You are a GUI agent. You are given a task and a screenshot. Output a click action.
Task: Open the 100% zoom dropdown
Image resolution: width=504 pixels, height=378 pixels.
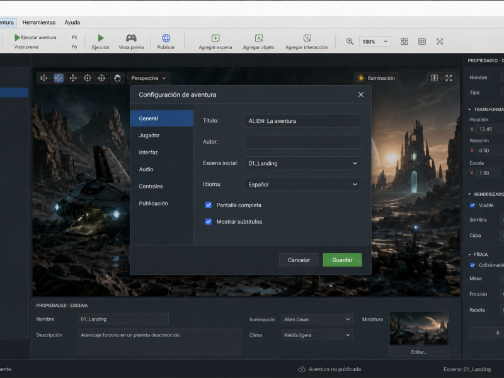375,42
